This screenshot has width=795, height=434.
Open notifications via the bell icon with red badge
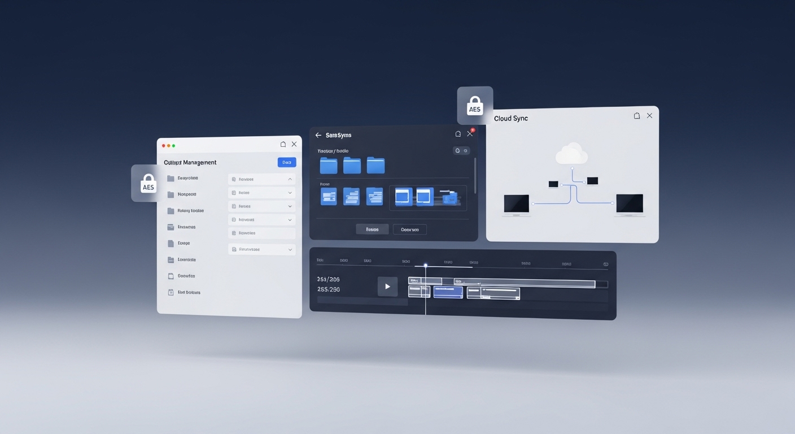[x=458, y=133]
